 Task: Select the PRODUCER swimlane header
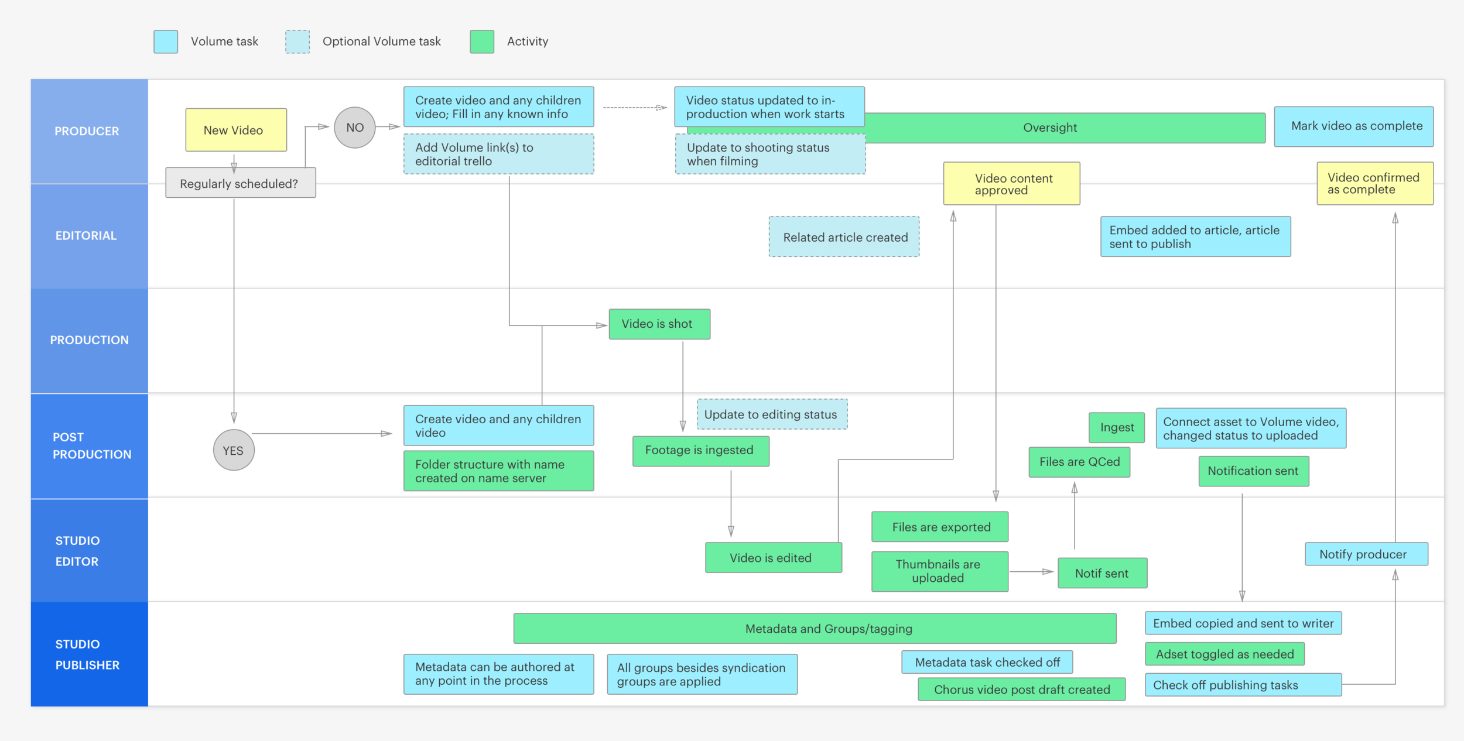pyautogui.click(x=89, y=131)
